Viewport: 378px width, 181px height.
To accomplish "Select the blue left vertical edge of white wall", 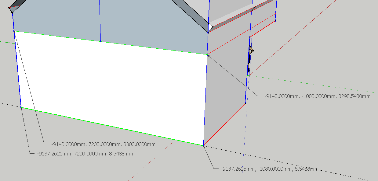I will (x=18, y=70).
